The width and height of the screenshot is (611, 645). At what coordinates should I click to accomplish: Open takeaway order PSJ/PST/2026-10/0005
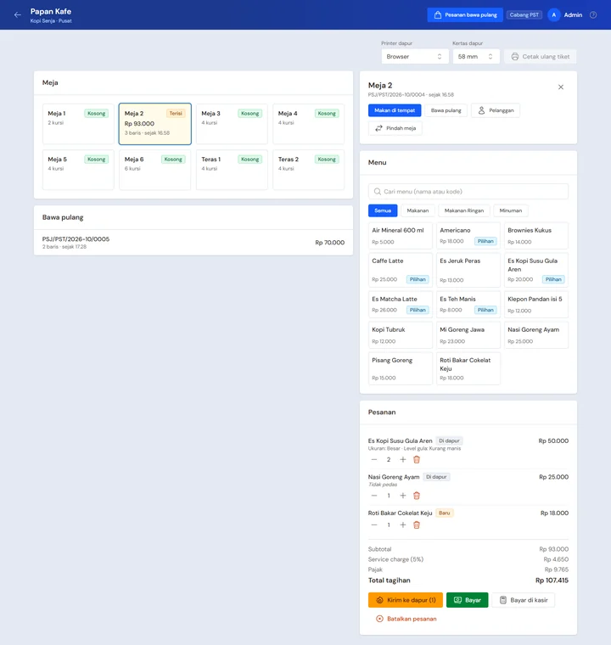coord(193,242)
